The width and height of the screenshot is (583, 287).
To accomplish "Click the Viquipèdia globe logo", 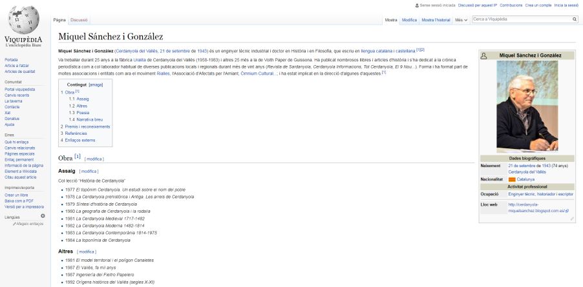I will point(23,19).
